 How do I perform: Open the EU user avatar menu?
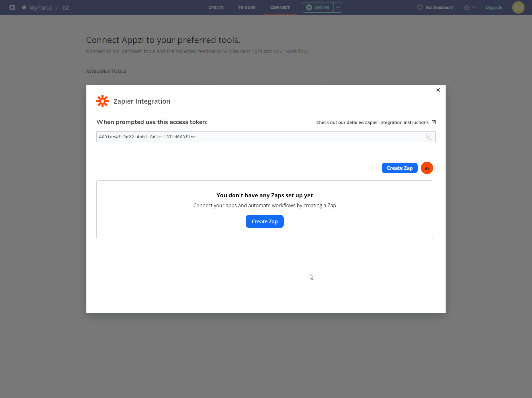pos(518,7)
